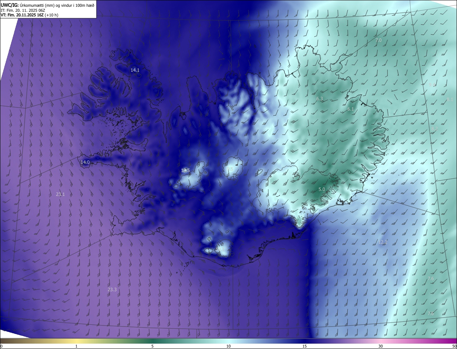
Task: Click the 1 tick on the color scale
Action: (x=76, y=346)
